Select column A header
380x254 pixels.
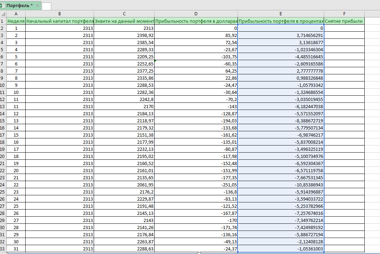coord(16,14)
